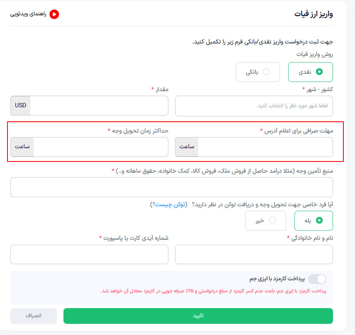This screenshot has height=335, width=355.
Task: Focus the حداکثر زمان تحویل وجه field
Action: click(101, 147)
